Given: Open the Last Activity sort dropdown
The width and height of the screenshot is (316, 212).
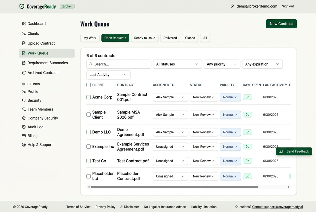Looking at the screenshot, I should click(x=108, y=75).
